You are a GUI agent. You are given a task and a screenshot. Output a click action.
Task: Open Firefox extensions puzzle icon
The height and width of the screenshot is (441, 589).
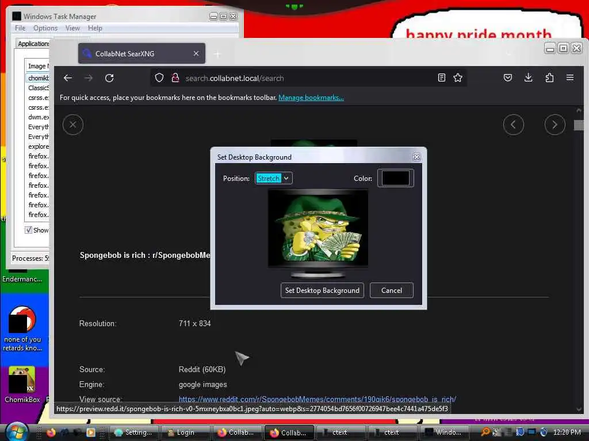pos(549,78)
